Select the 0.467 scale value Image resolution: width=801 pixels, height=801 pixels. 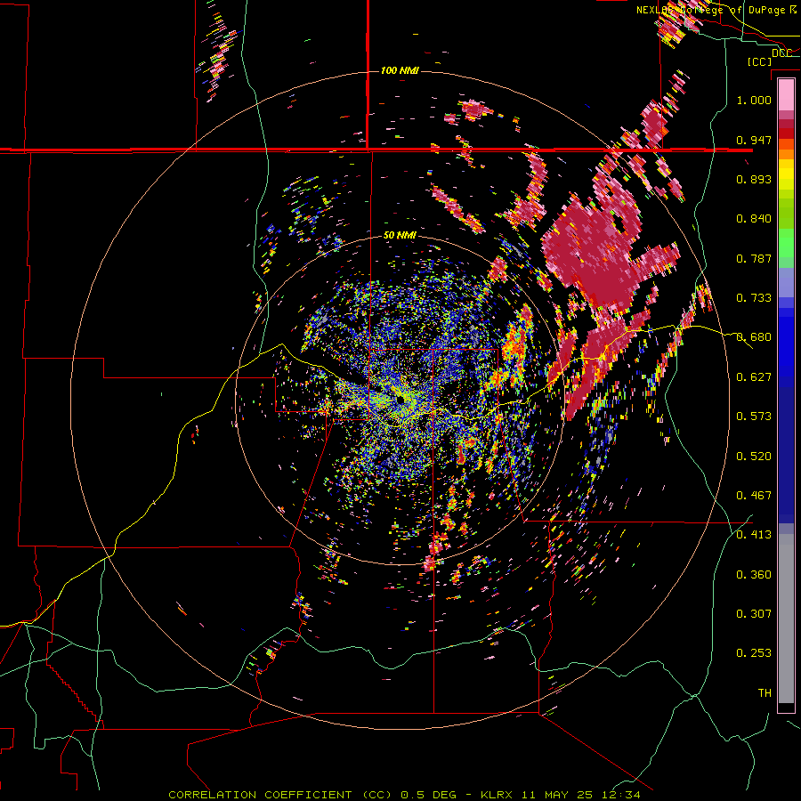click(x=754, y=496)
